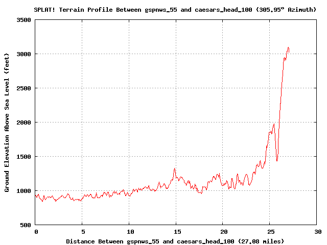Click the y-axis value 2500
Screen dimensions: 327x245
(x=24, y=88)
